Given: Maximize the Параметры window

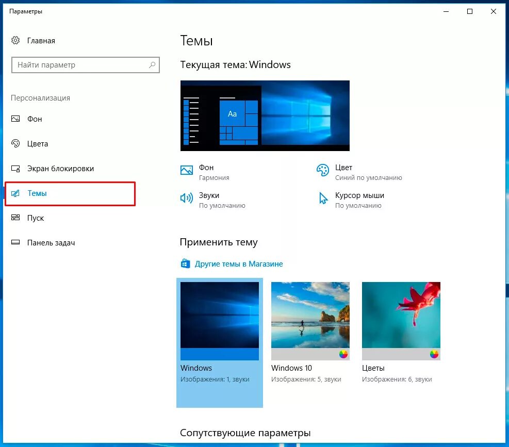Looking at the screenshot, I should (469, 11).
